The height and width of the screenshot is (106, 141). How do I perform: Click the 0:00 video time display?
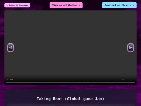11,80
